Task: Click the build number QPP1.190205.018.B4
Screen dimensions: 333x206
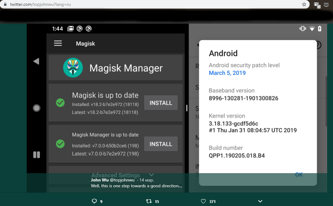Action: coord(237,156)
